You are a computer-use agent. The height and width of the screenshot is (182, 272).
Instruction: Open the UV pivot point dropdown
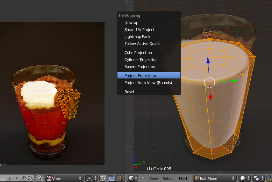pyautogui.click(x=91, y=178)
